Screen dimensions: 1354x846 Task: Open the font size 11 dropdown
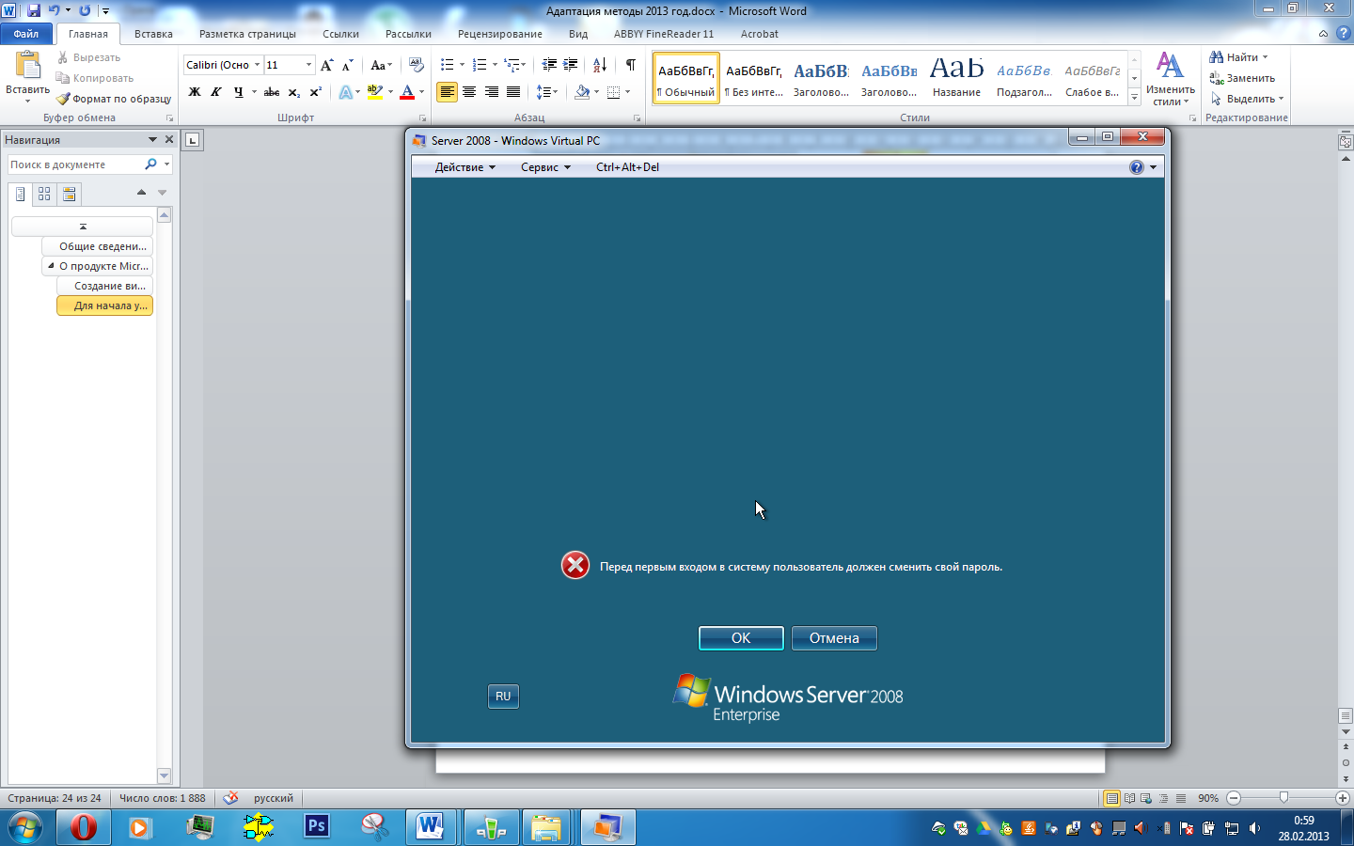(x=308, y=65)
